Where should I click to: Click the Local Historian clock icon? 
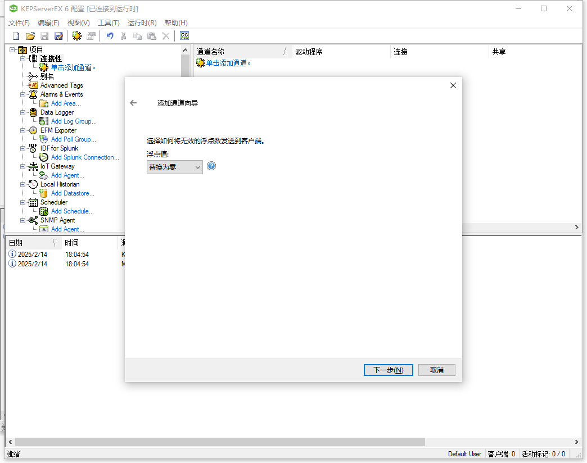pyautogui.click(x=33, y=184)
